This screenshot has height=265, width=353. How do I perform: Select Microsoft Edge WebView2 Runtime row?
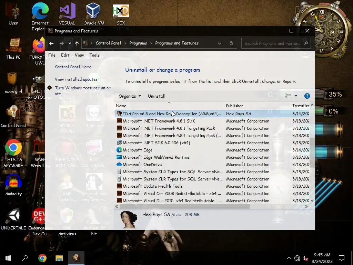pyautogui.click(x=212, y=157)
